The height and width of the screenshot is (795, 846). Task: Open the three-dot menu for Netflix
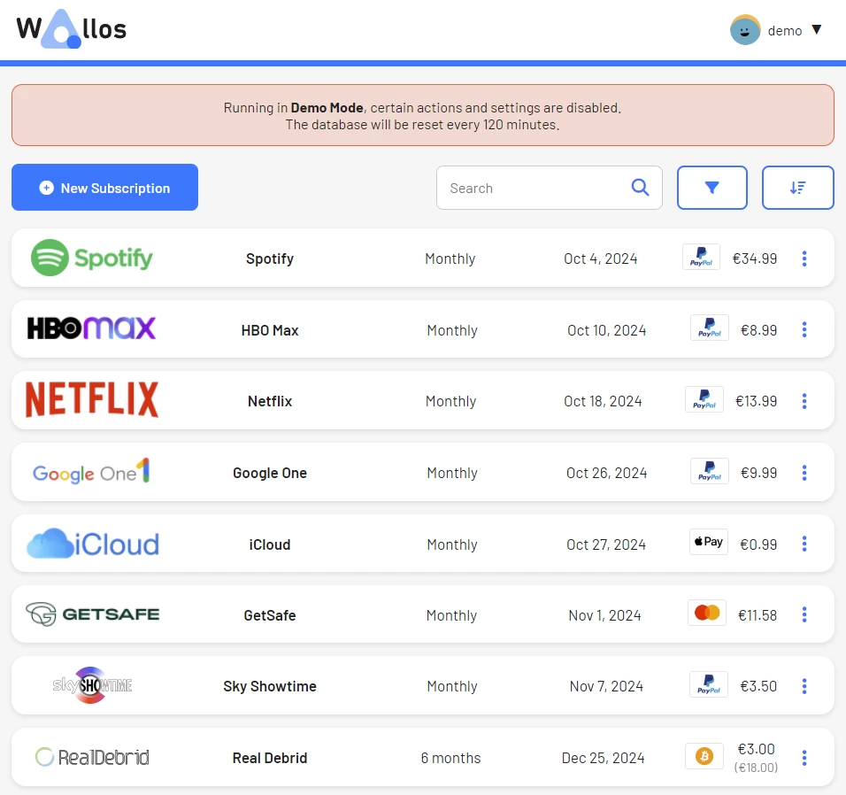[804, 401]
